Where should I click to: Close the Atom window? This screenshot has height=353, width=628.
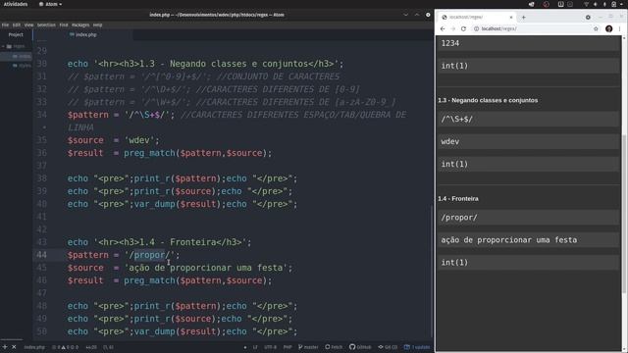[428, 15]
